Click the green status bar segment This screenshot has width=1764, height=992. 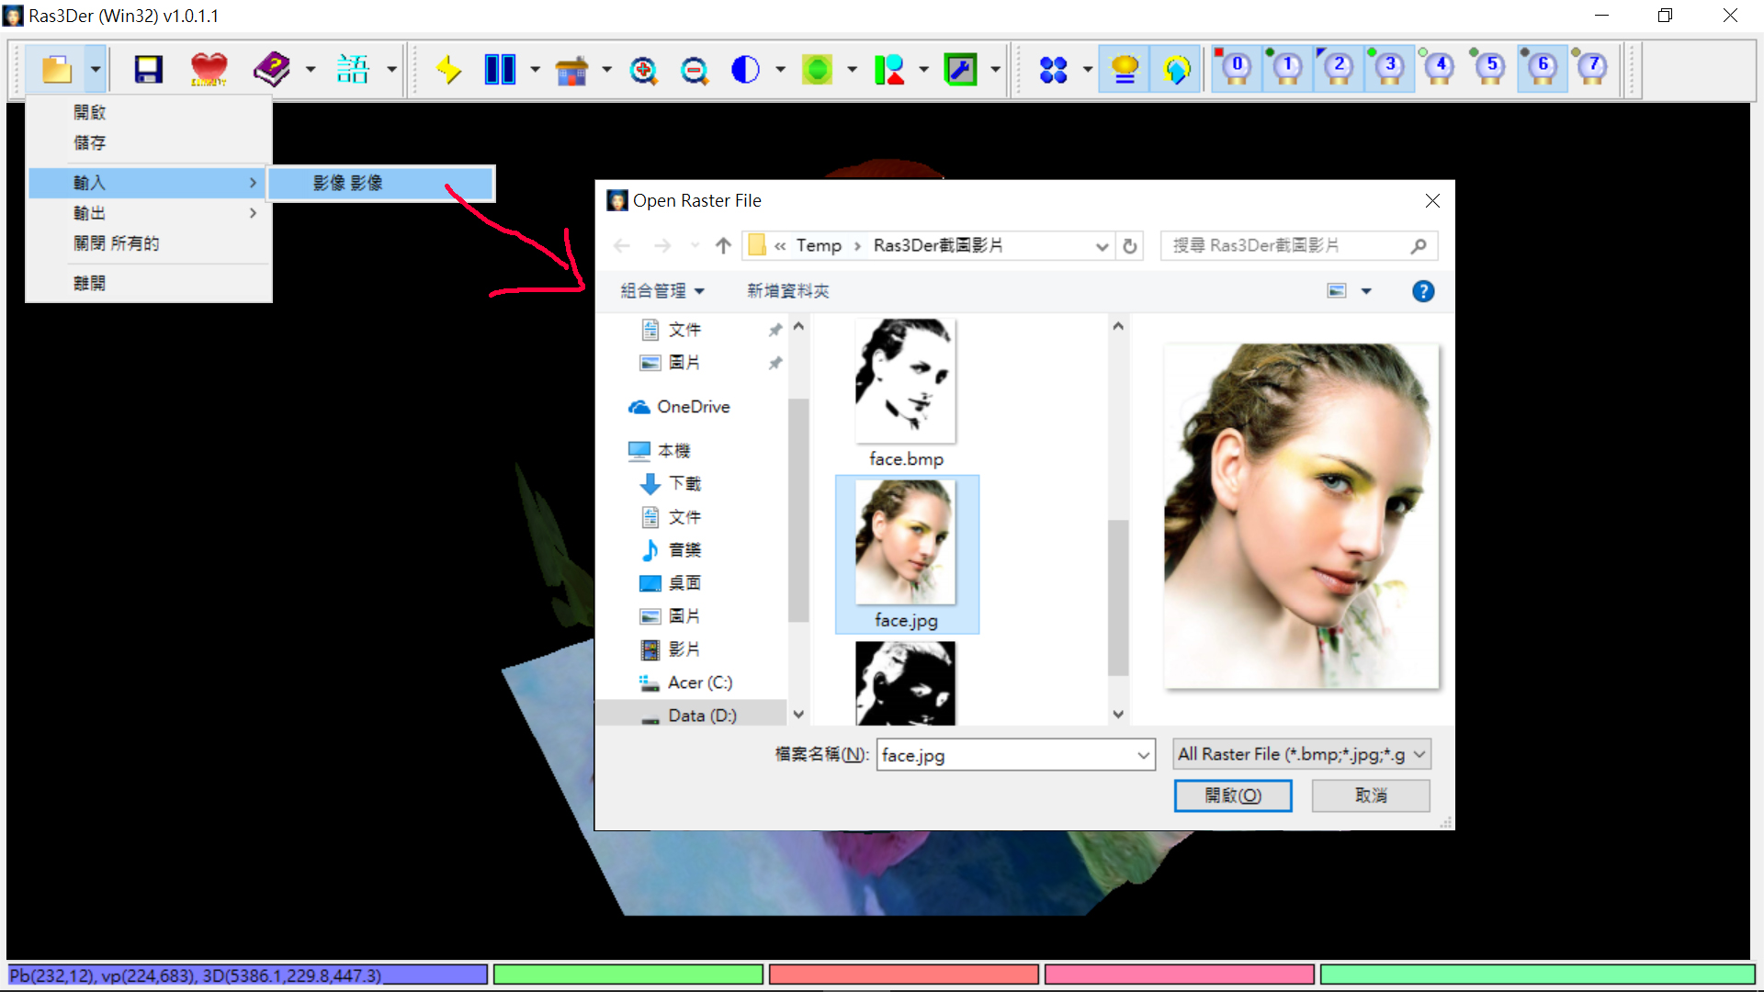coord(628,974)
